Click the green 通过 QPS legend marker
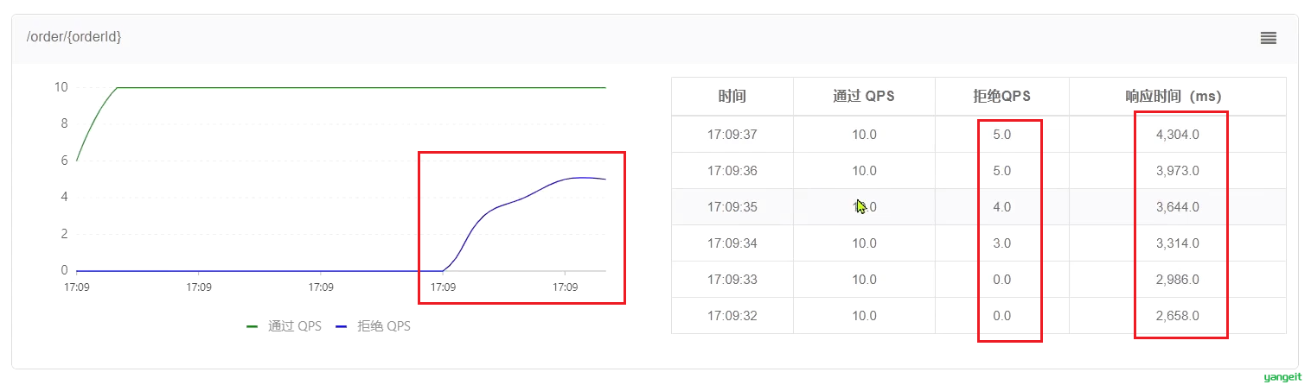The image size is (1311, 391). click(253, 327)
